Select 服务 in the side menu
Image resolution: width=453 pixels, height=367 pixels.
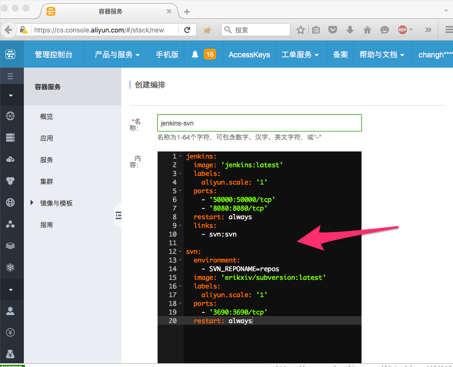pyautogui.click(x=47, y=160)
